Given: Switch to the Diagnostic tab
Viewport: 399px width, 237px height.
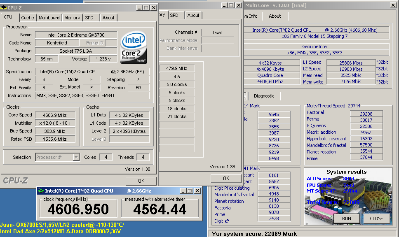Looking at the screenshot, I should tap(264, 96).
